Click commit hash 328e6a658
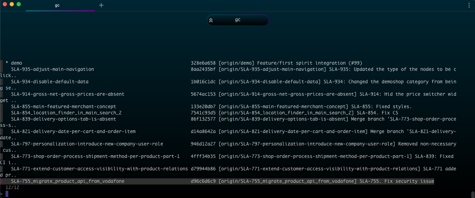This screenshot has height=198, width=475. click(x=203, y=63)
